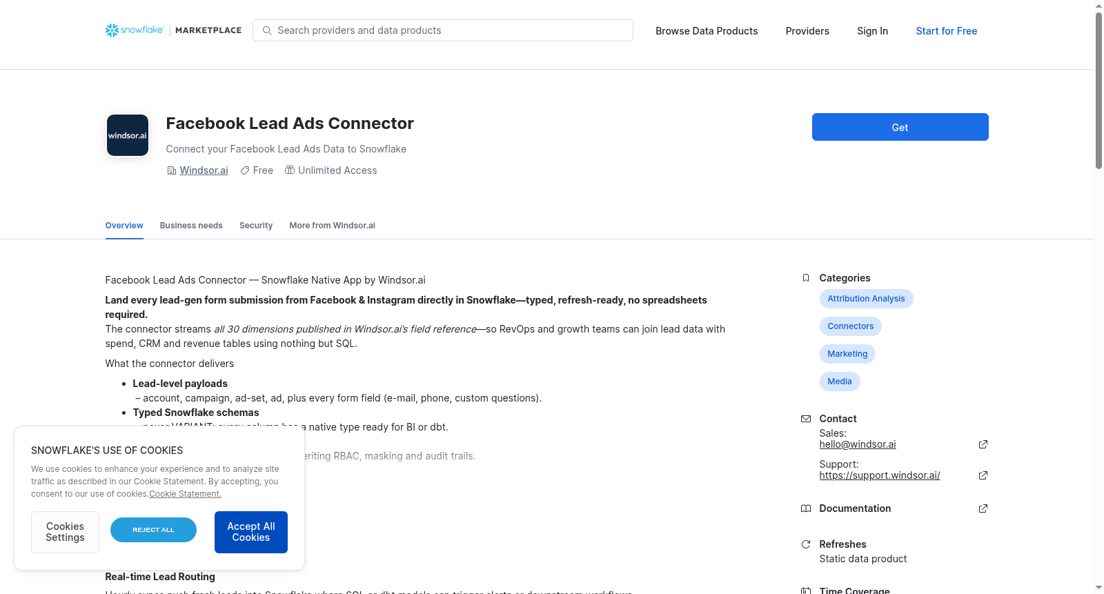Open the Documentation external link icon
This screenshot has height=594, width=1104.
pyautogui.click(x=983, y=508)
